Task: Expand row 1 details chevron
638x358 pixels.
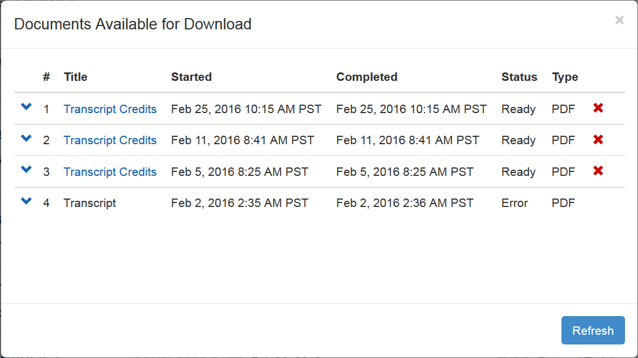Action: click(x=26, y=107)
